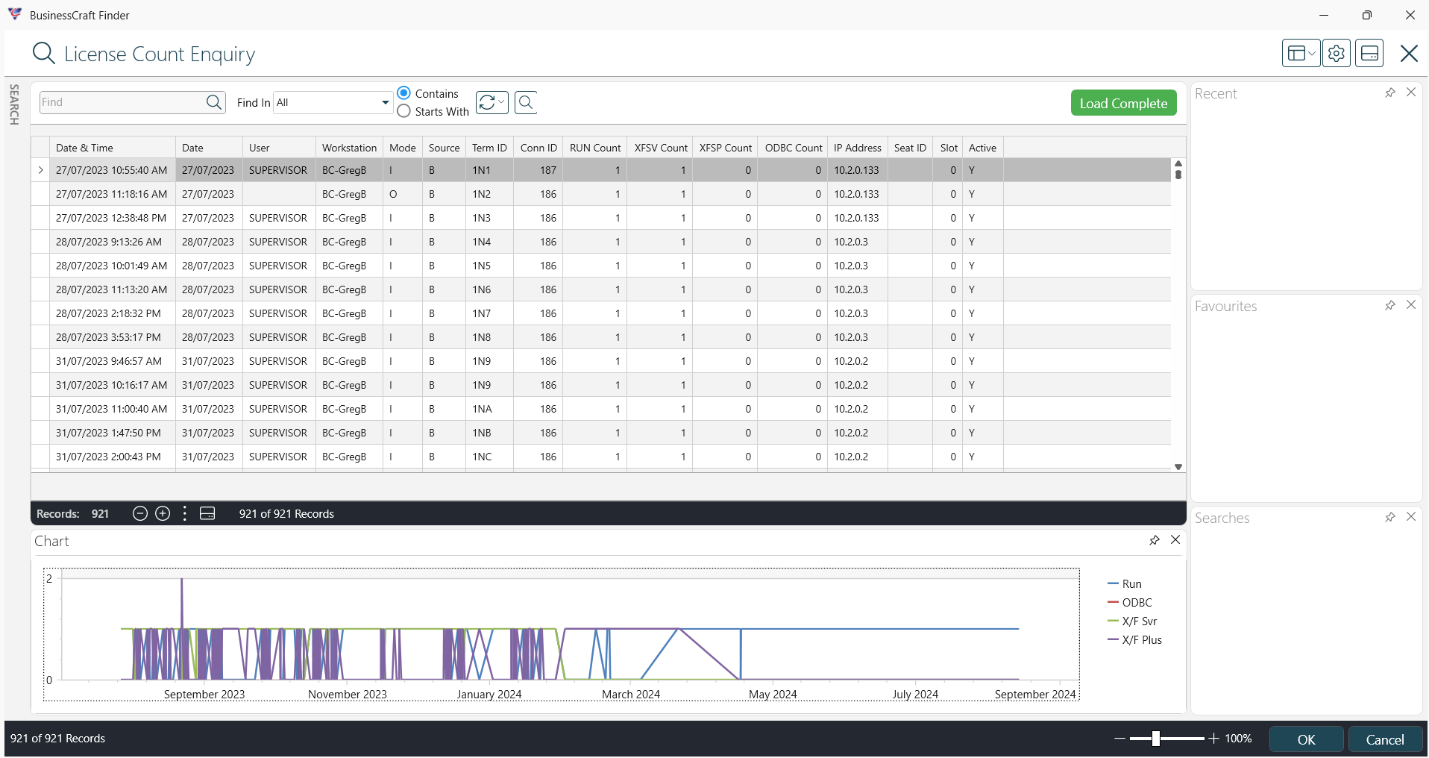Close the Searches panel
1429x758 pixels.
[x=1411, y=516]
